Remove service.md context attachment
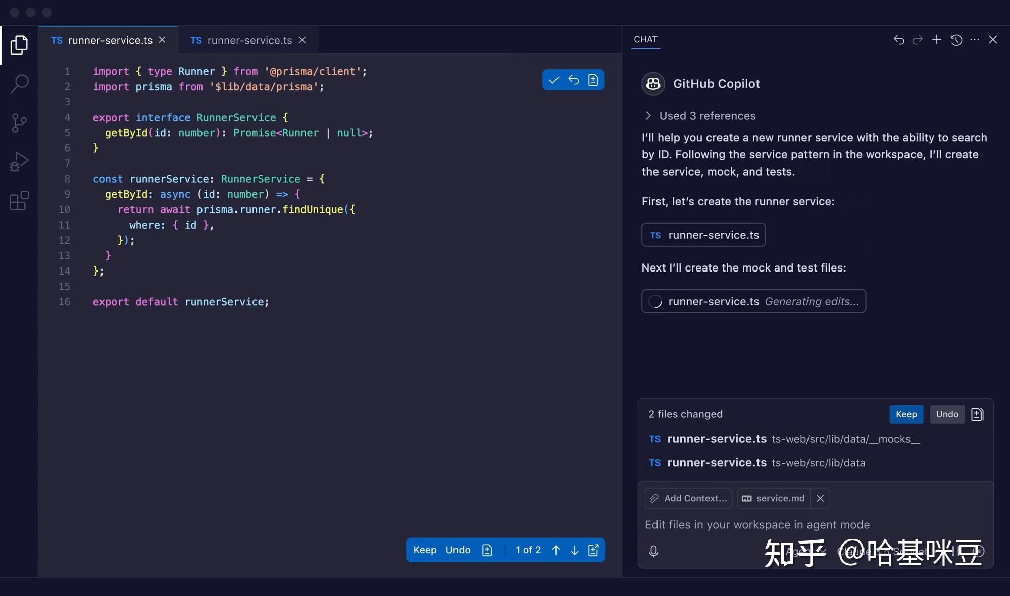This screenshot has height=596, width=1010. [x=820, y=498]
